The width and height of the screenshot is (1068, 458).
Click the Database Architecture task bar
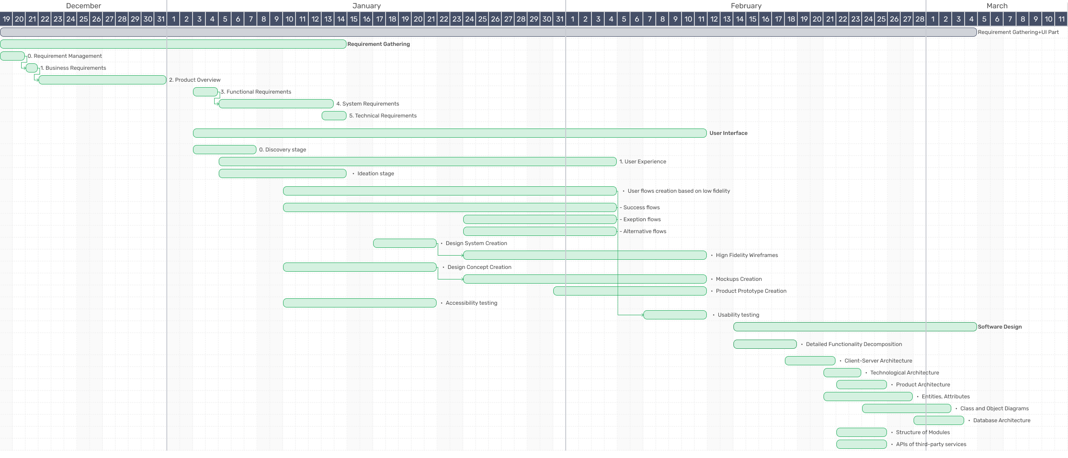tap(938, 420)
